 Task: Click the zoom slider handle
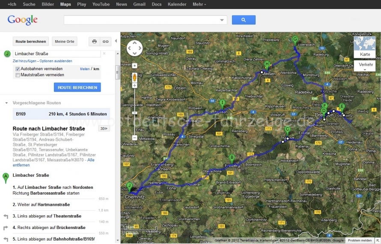[134, 113]
